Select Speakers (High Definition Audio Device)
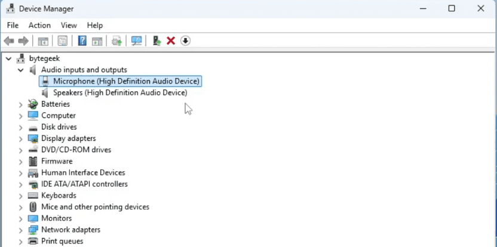Image resolution: width=497 pixels, height=247 pixels. 119,92
